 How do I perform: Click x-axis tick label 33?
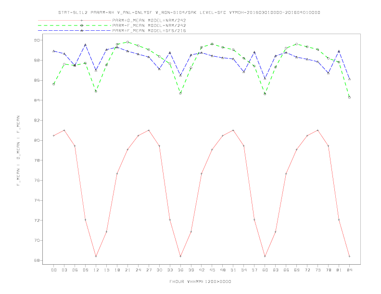point(170,270)
